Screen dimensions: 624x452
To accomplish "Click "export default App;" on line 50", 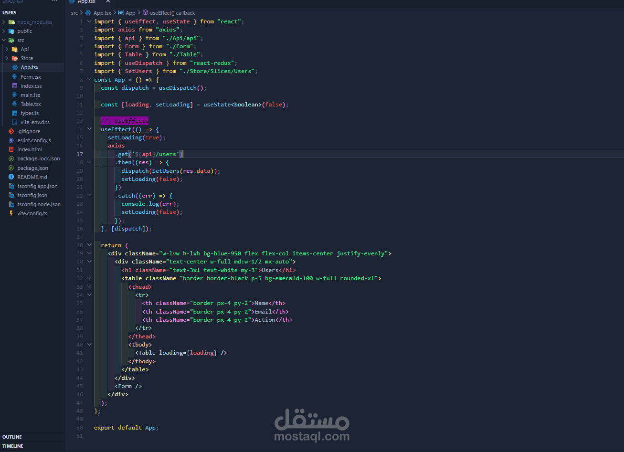I will 126,428.
